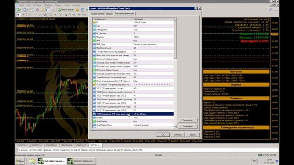Click the yellow MetaEditor diamond icon
Screen dimensions: 294x165
coord(77,10)
